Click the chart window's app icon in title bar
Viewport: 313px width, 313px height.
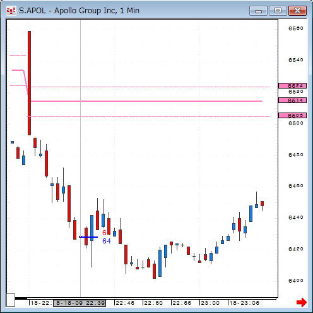[x=11, y=11]
